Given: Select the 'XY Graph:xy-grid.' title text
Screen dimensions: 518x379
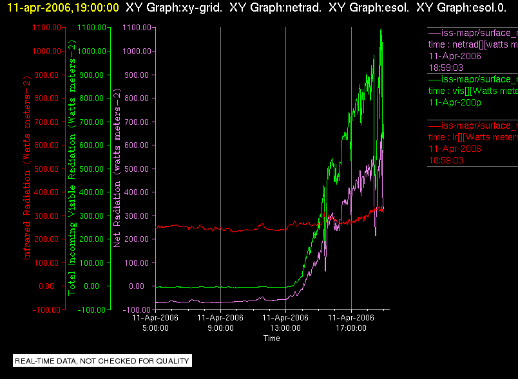Looking at the screenshot, I should [x=174, y=8].
